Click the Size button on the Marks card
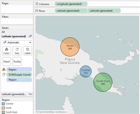Viewport: 140px width, 114px height. 17,51
